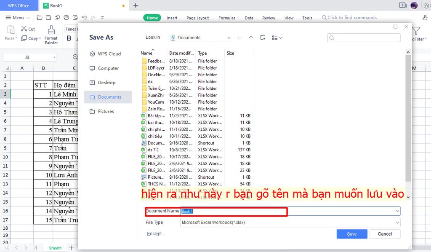Viewport: 431px width, 252px height.
Task: Sort files by Date modified column
Action: (181, 53)
